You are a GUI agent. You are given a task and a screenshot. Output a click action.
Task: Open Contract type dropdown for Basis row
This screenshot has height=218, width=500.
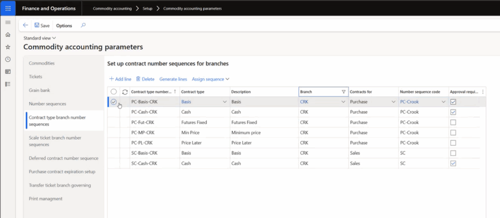[x=225, y=102]
